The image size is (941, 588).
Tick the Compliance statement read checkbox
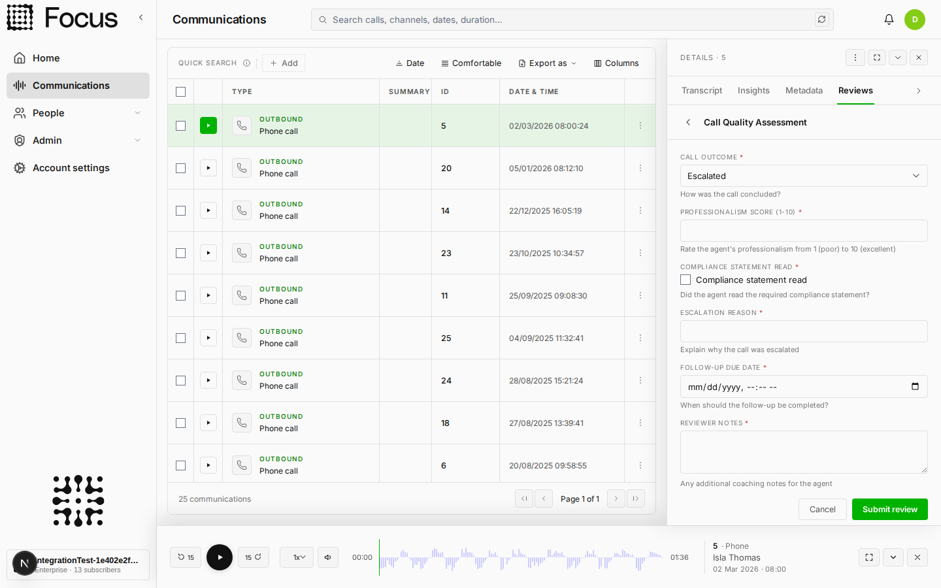[x=685, y=280]
